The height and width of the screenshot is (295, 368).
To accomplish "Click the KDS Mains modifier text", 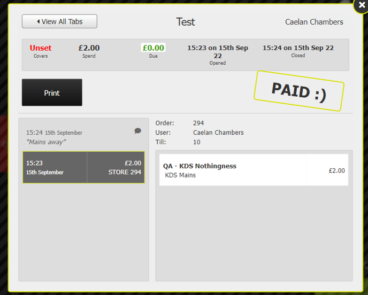I will [180, 175].
